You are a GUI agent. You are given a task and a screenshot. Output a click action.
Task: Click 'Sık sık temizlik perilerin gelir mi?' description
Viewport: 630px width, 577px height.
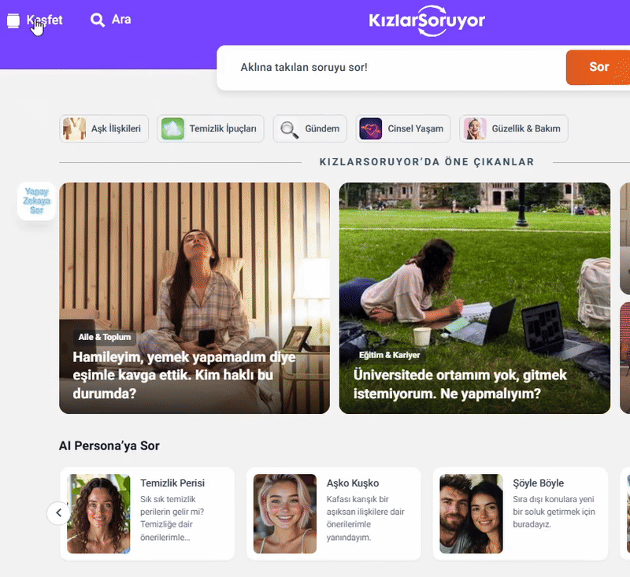[172, 519]
